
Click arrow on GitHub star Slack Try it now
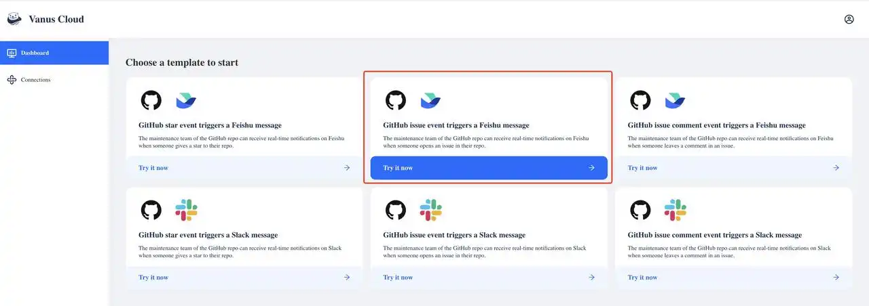[347, 278]
